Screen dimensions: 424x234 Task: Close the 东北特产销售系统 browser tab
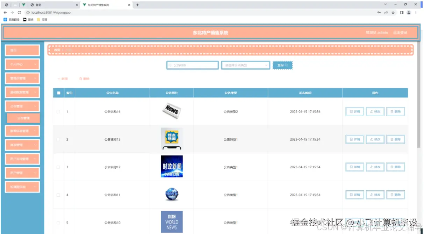[129, 5]
